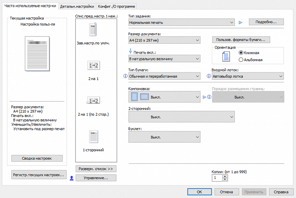Open the Конфиг./О программе tab
The width and height of the screenshot is (296, 198).
116,6
